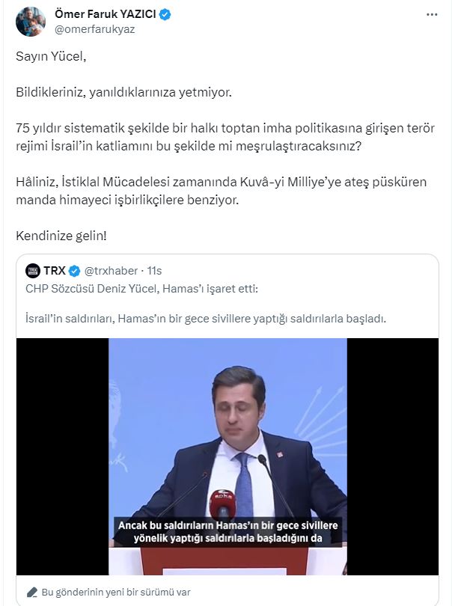Open the tweet's three-dot more options menu

[432, 14]
